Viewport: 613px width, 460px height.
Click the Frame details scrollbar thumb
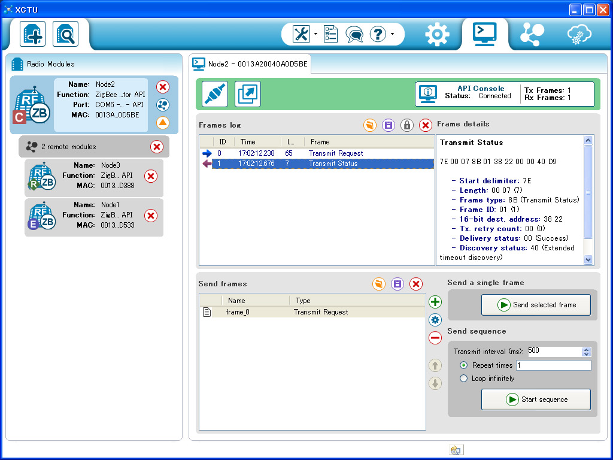[588, 192]
